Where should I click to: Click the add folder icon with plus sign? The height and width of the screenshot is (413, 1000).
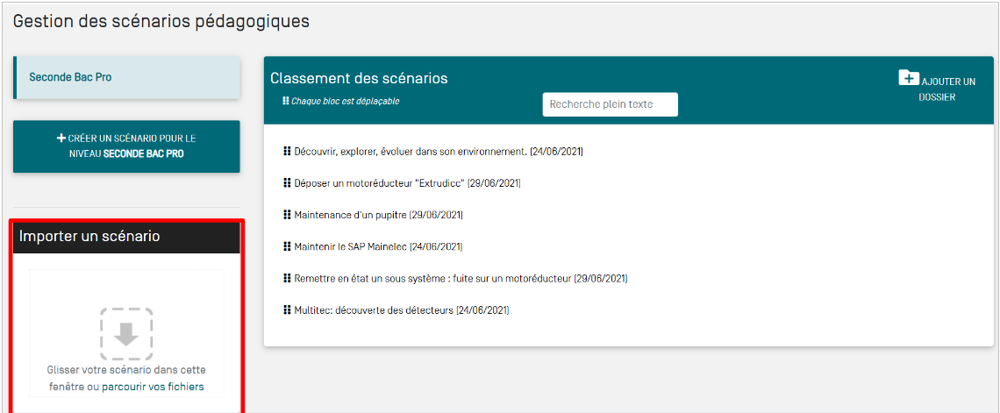click(909, 78)
